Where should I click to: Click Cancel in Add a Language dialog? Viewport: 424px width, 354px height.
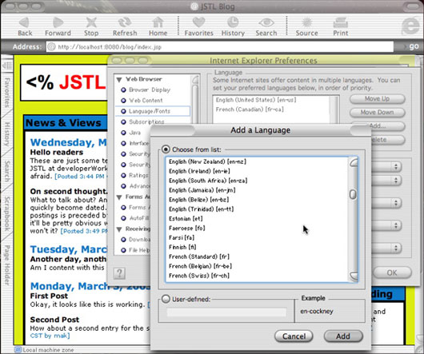(294, 336)
